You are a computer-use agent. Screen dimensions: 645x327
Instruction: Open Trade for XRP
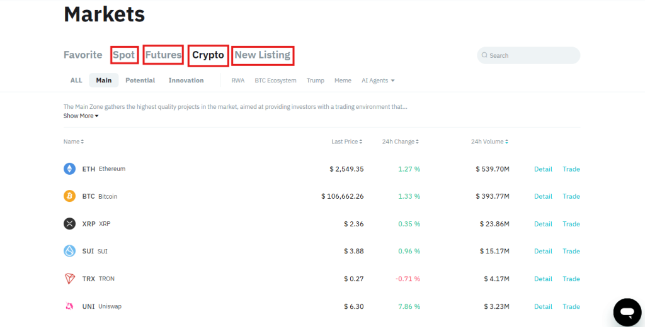point(571,224)
